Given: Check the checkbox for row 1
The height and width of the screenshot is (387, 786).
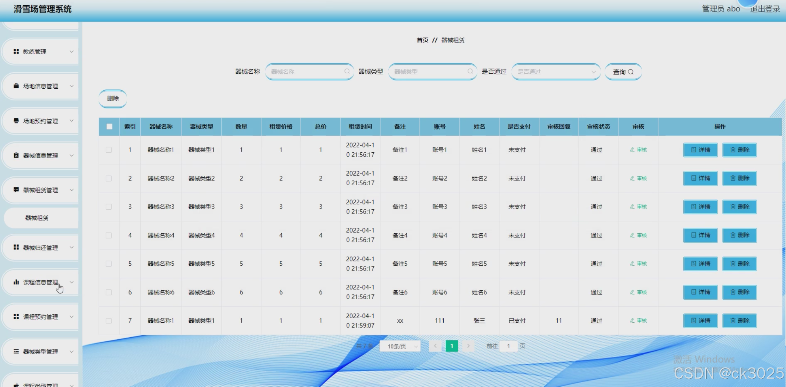Looking at the screenshot, I should coord(109,150).
